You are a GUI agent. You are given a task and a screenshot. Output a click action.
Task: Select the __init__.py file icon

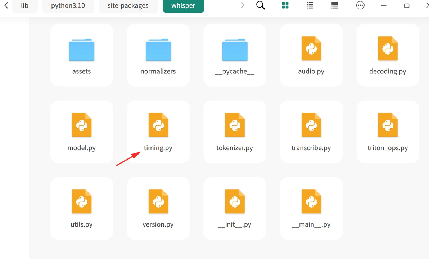pyautogui.click(x=235, y=201)
